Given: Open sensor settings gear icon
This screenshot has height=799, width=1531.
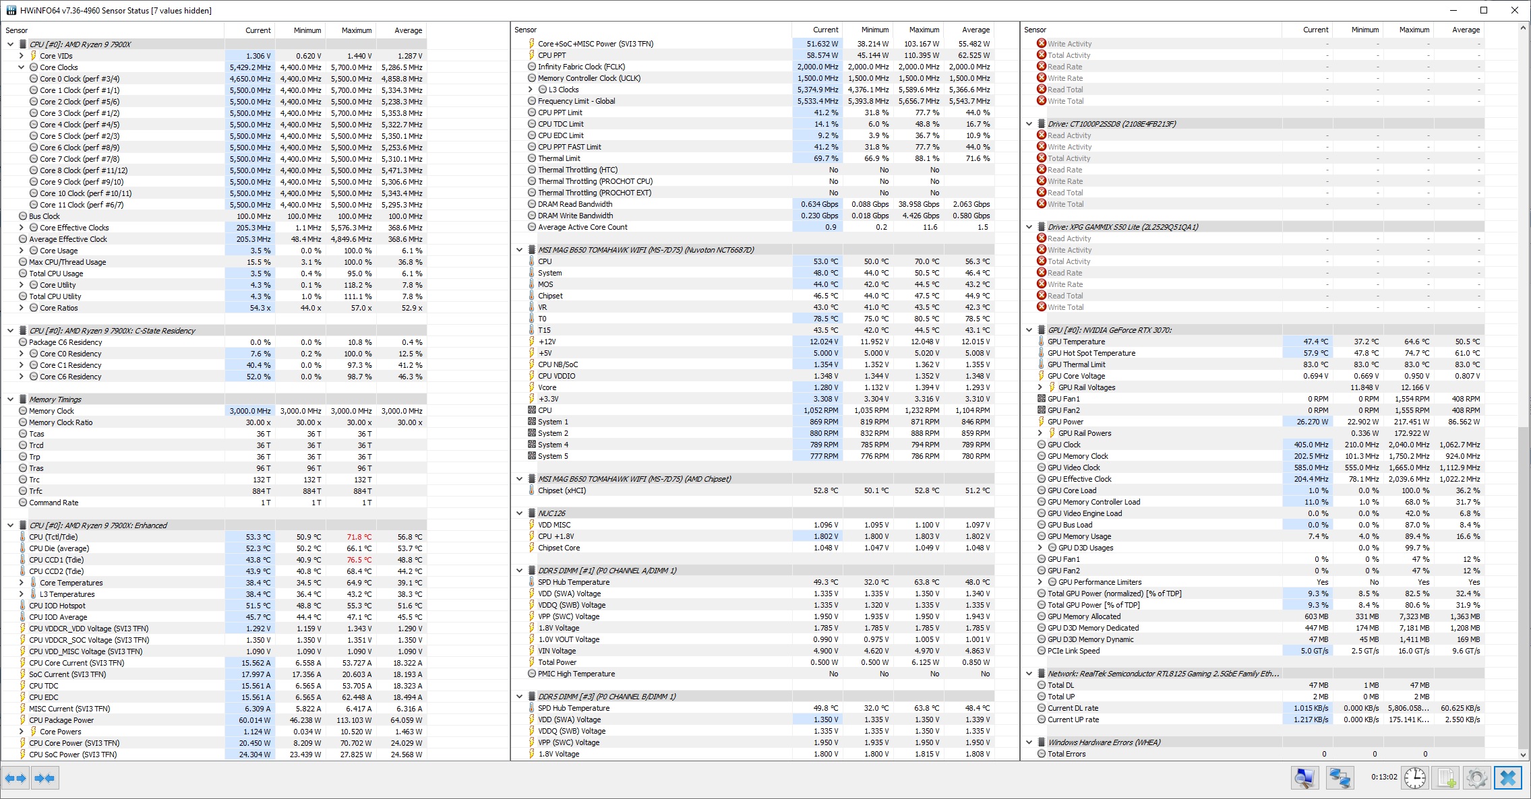Looking at the screenshot, I should pyautogui.click(x=1476, y=778).
